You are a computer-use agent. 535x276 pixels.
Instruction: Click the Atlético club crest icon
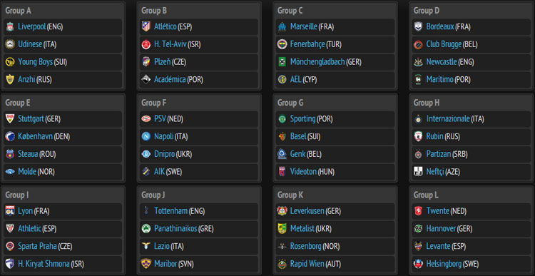tap(146, 26)
